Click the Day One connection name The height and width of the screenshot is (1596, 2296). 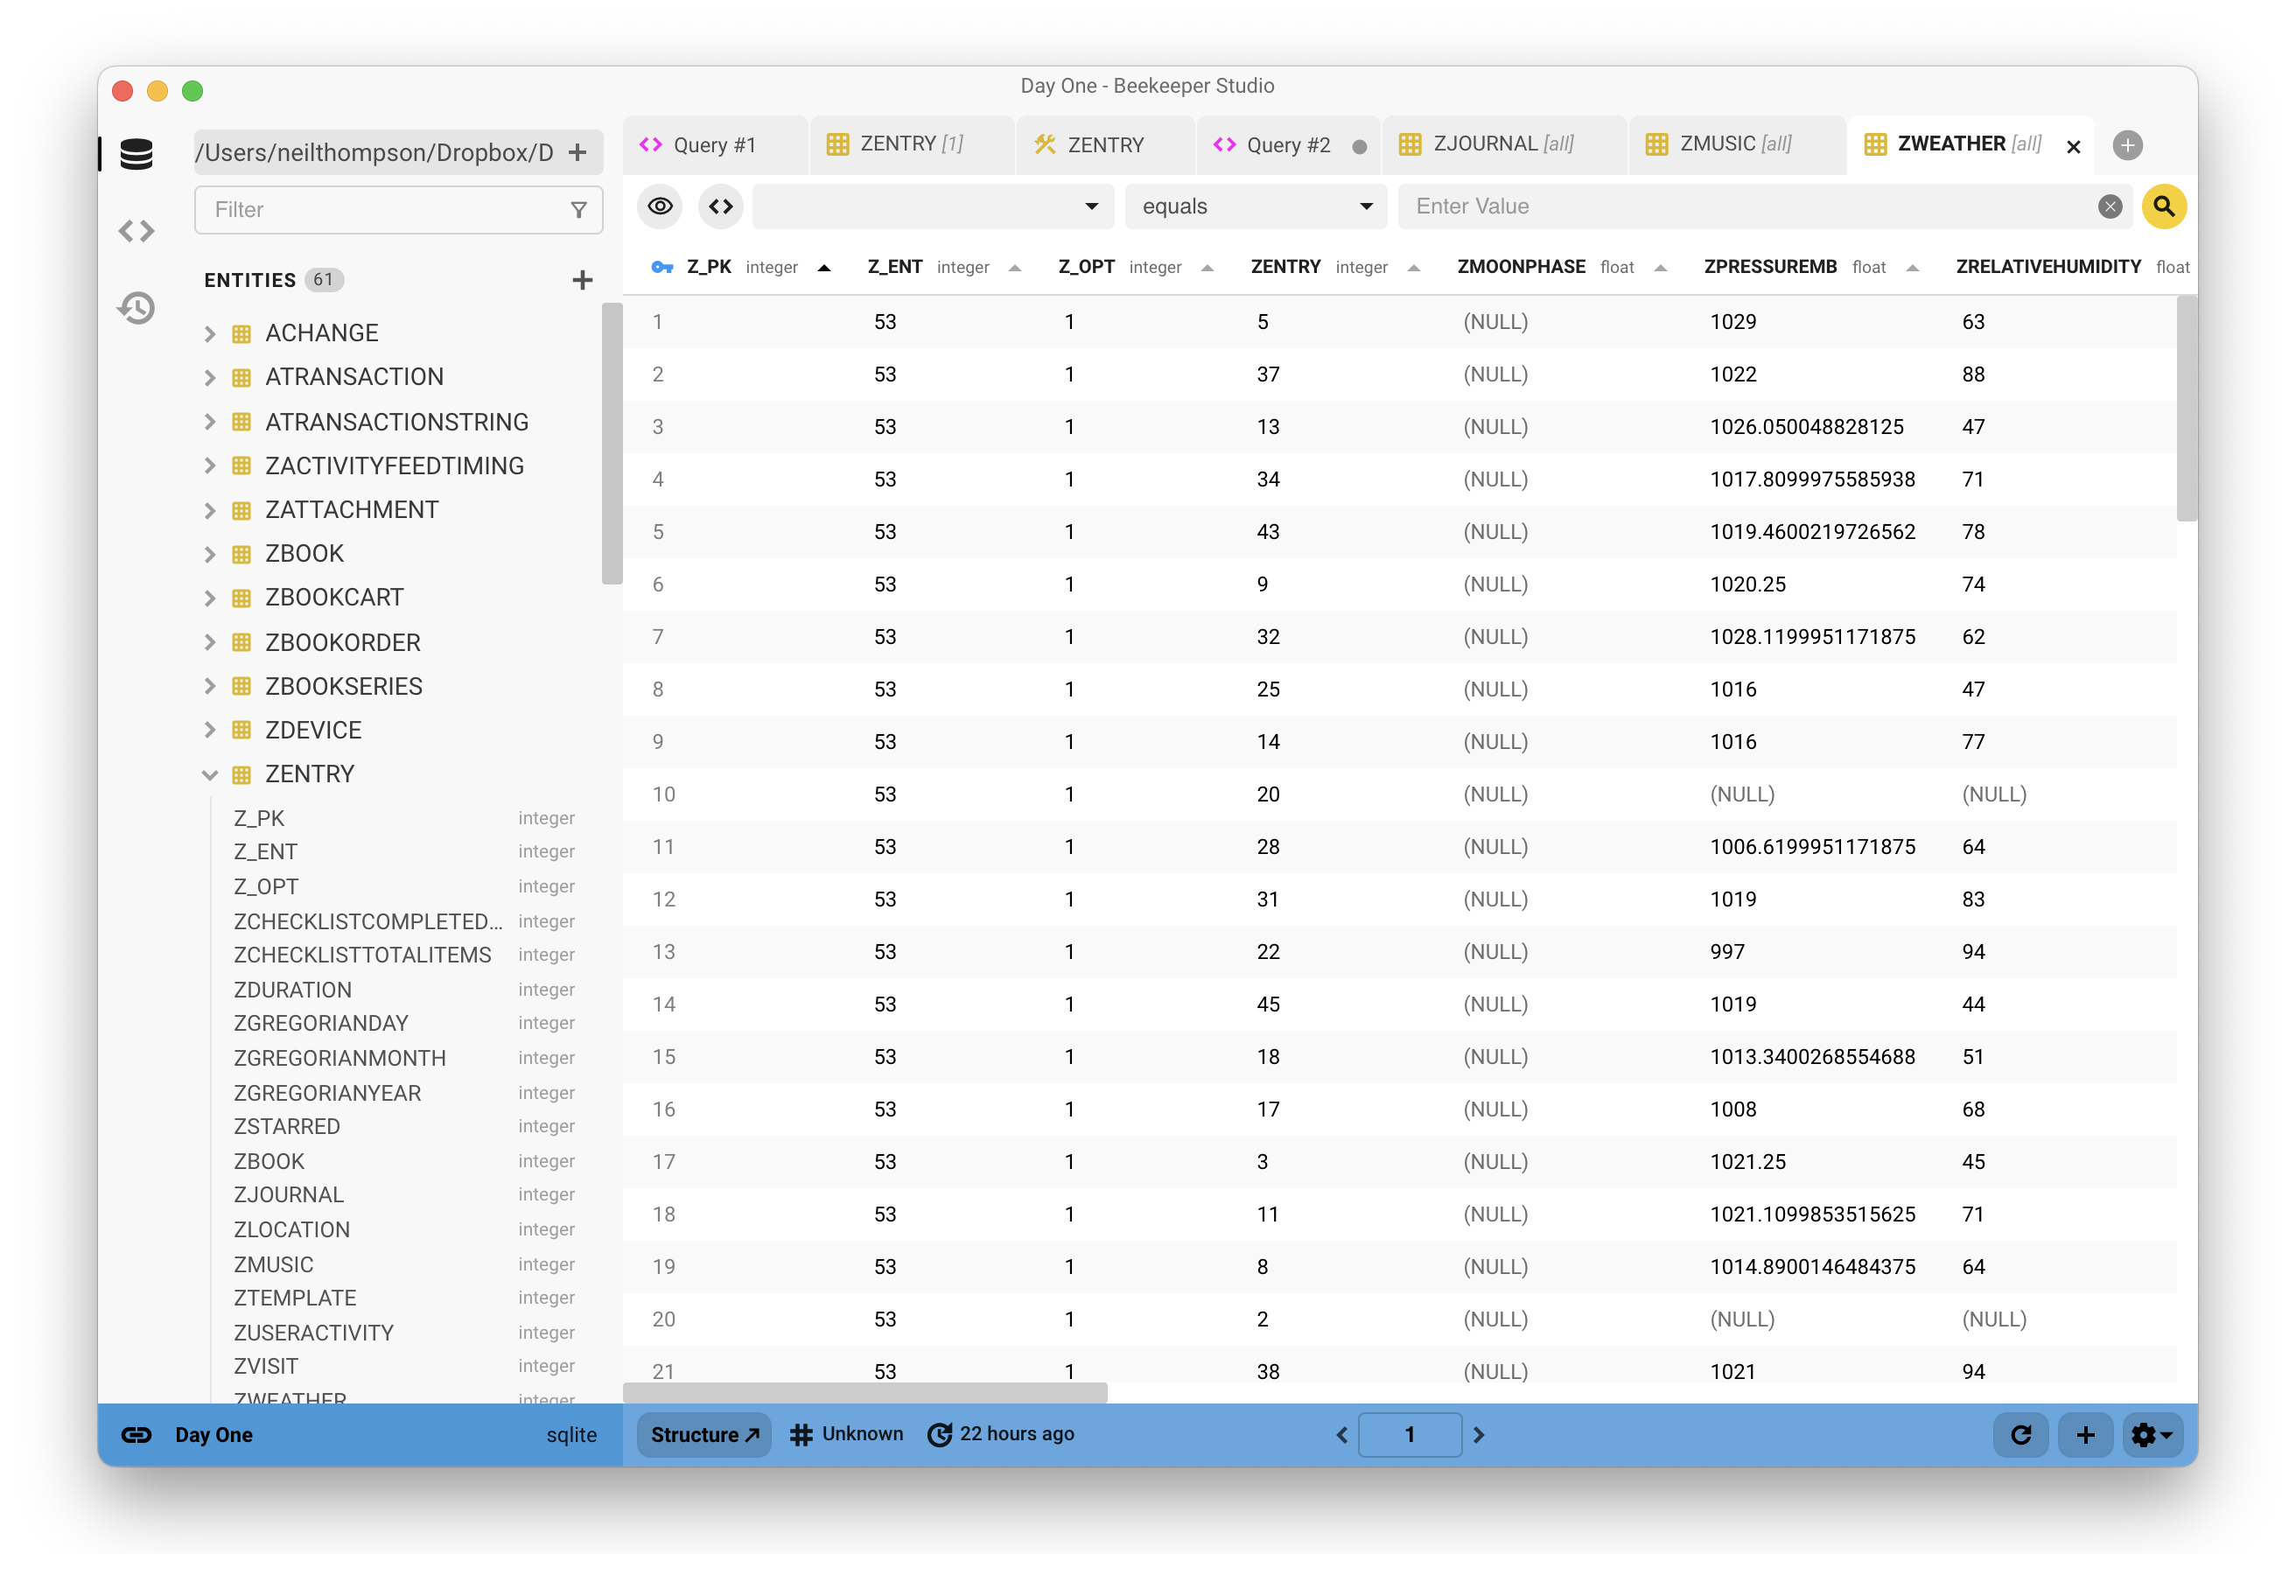click(x=214, y=1435)
